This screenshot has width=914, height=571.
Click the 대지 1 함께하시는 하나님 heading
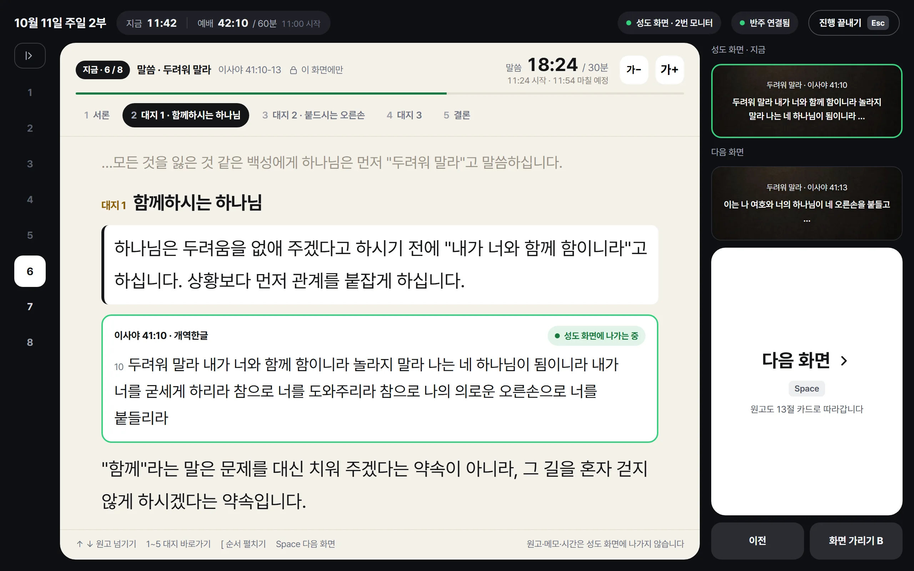[182, 203]
